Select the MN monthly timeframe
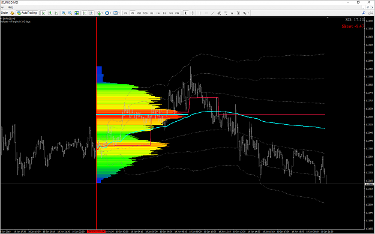Viewport: 375px width, 234px height. coord(177,13)
